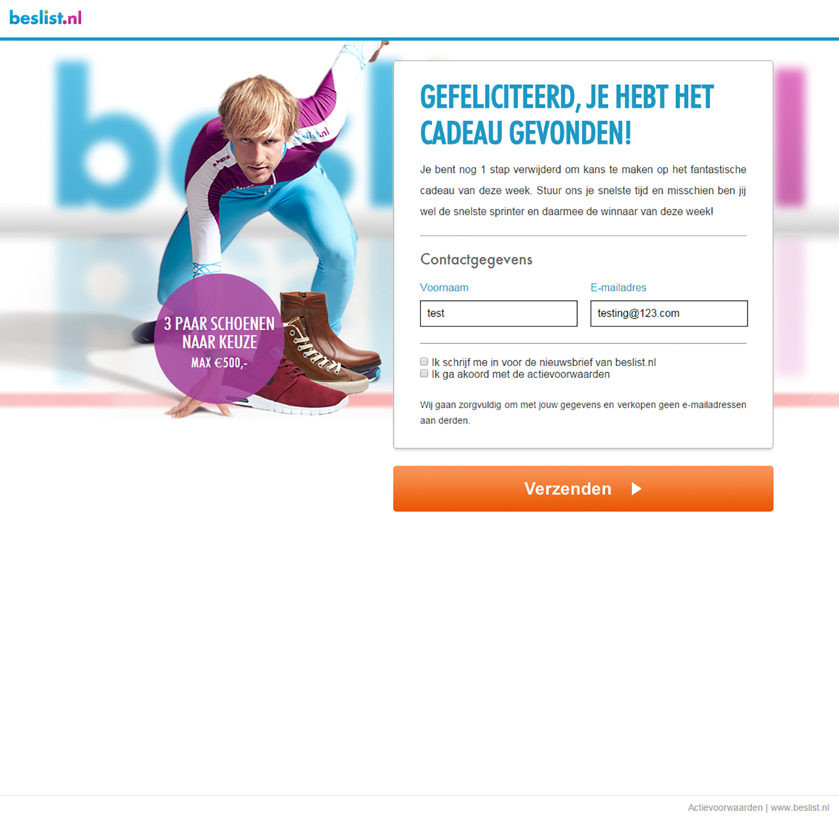This screenshot has height=816, width=839.
Task: Click the purple '3 paar schoenen' badge
Action: tap(219, 339)
